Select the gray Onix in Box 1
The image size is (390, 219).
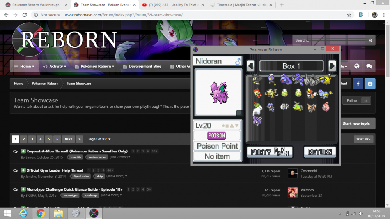click(x=311, y=80)
